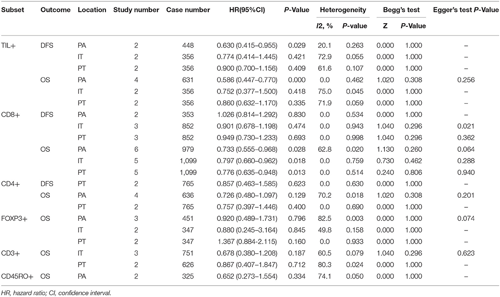Select the HR value '0.857 (0.463–1.585)'
500x297 pixels.
(247, 184)
